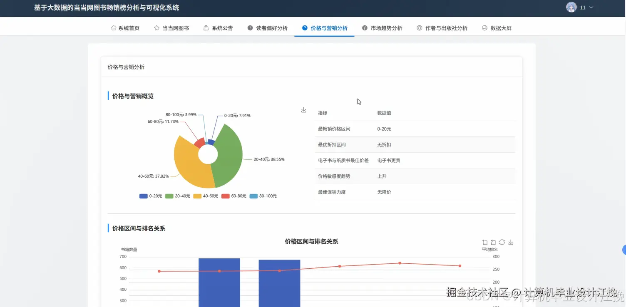Restore the 价格区间与排名关系 chart view

[502, 242]
